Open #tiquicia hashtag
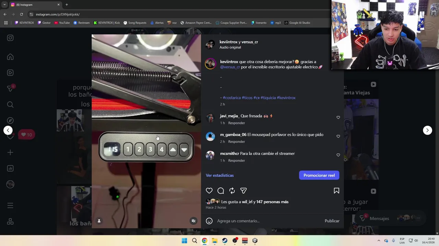439x246 pixels. coord(268,98)
